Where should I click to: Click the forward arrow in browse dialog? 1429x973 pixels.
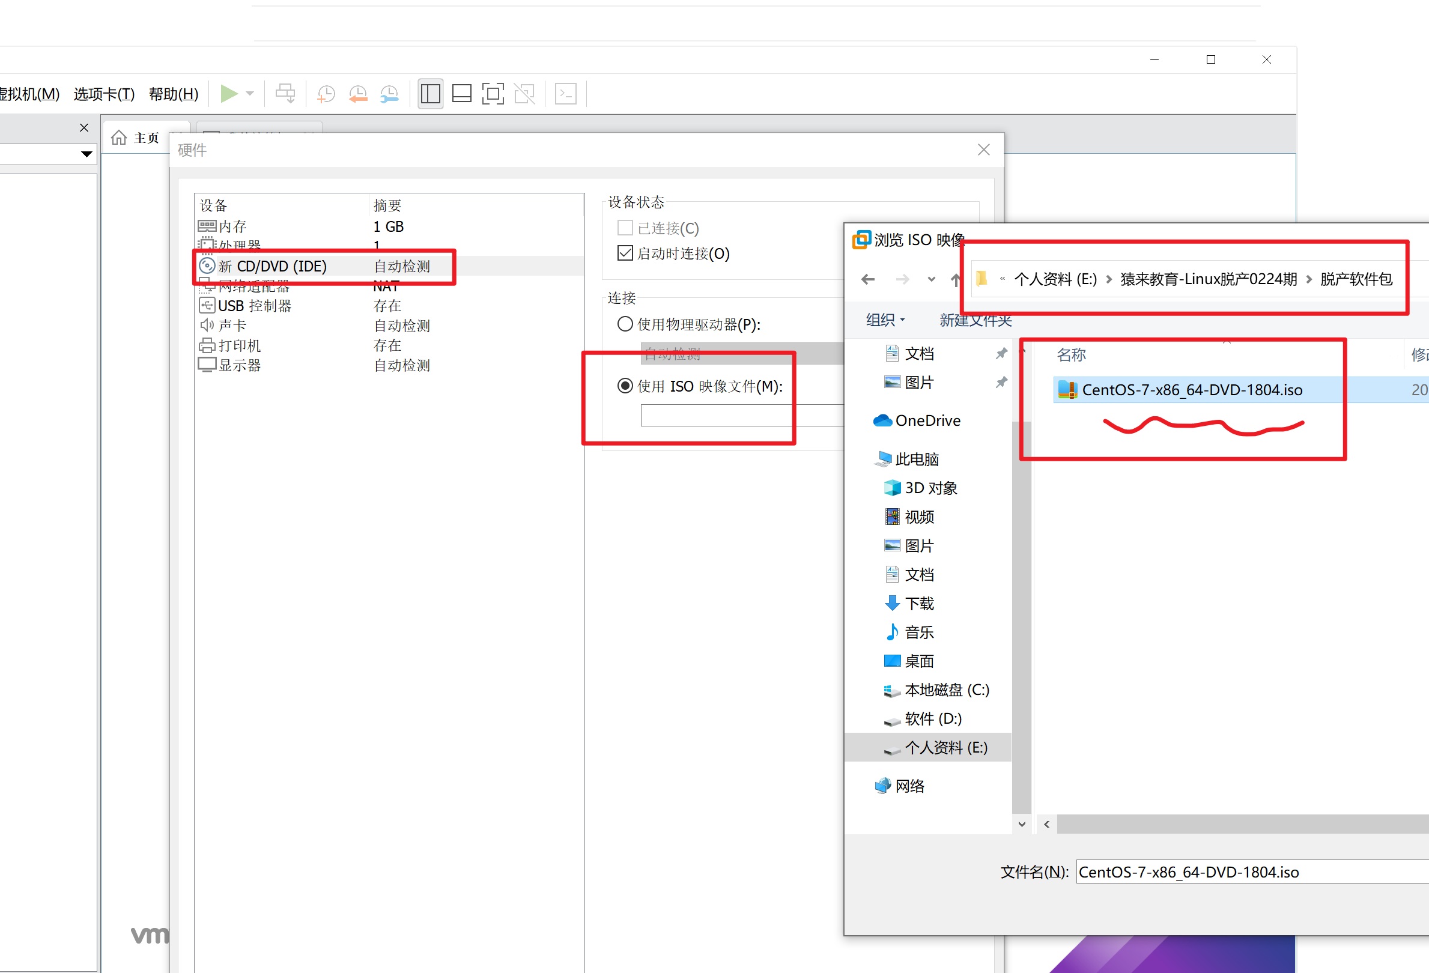click(x=902, y=279)
